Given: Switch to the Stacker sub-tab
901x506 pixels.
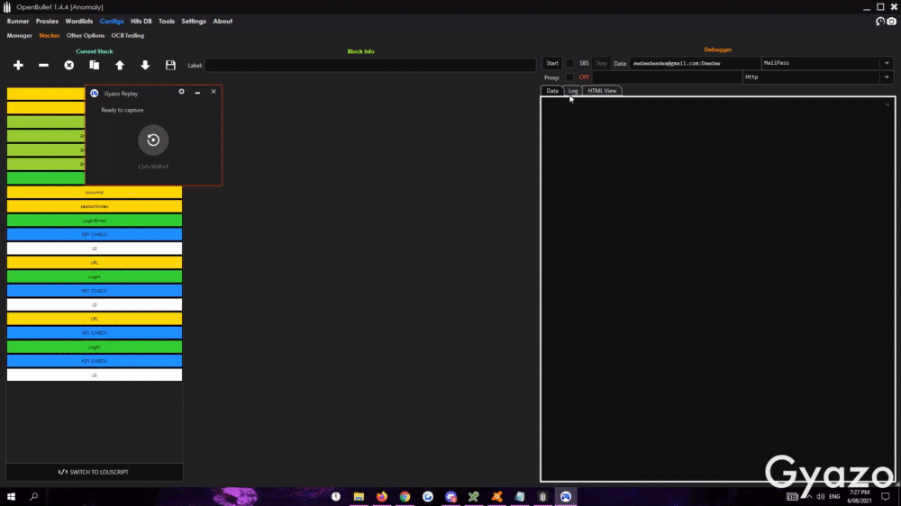Looking at the screenshot, I should pyautogui.click(x=50, y=36).
